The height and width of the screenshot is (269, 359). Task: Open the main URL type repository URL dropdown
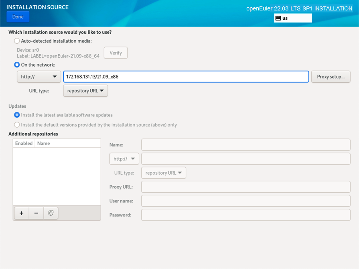point(85,91)
